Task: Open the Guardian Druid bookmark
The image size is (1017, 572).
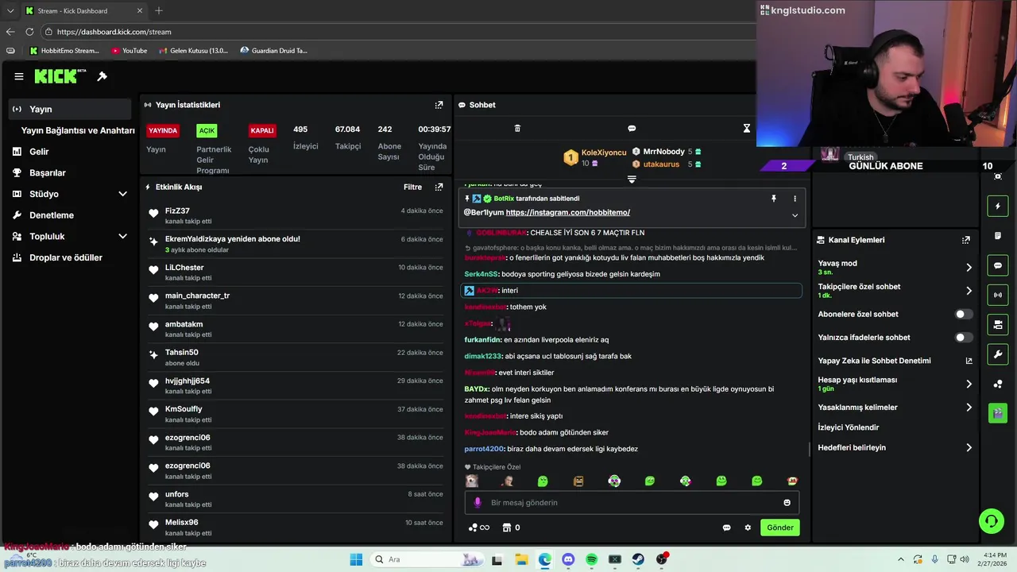Action: [273, 51]
